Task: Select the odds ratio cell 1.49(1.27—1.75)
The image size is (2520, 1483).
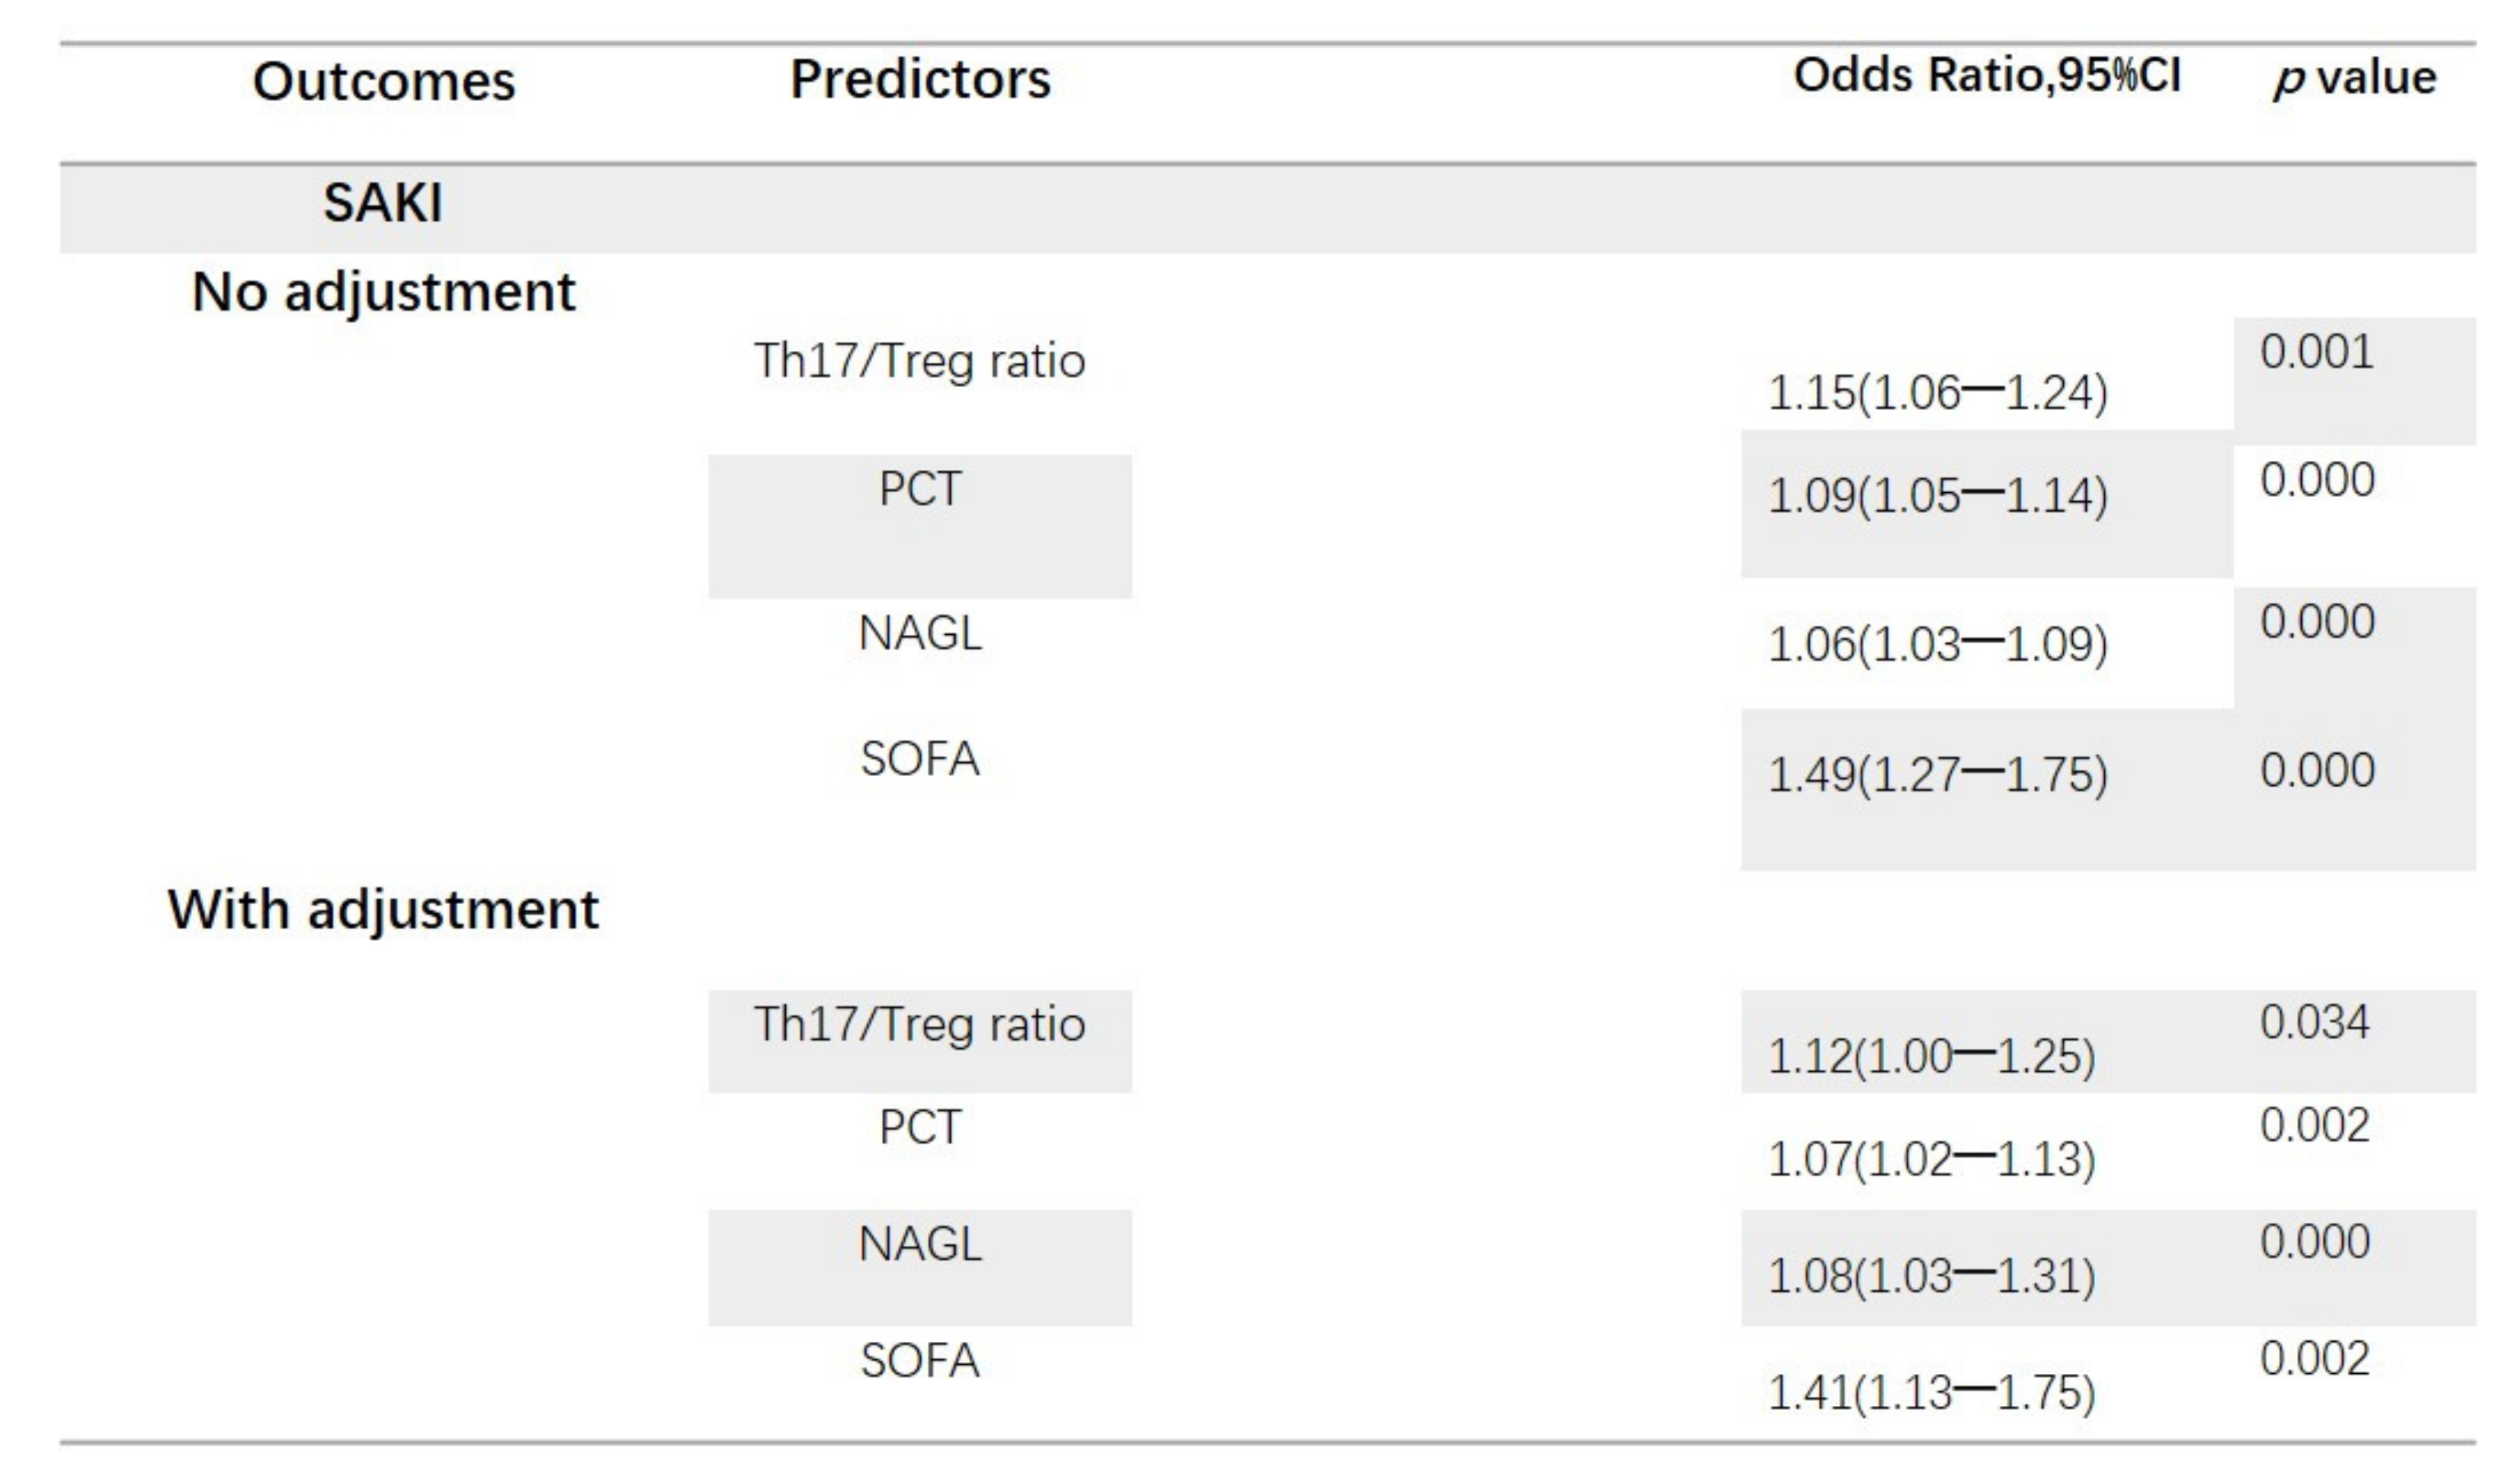Action: click(1937, 774)
